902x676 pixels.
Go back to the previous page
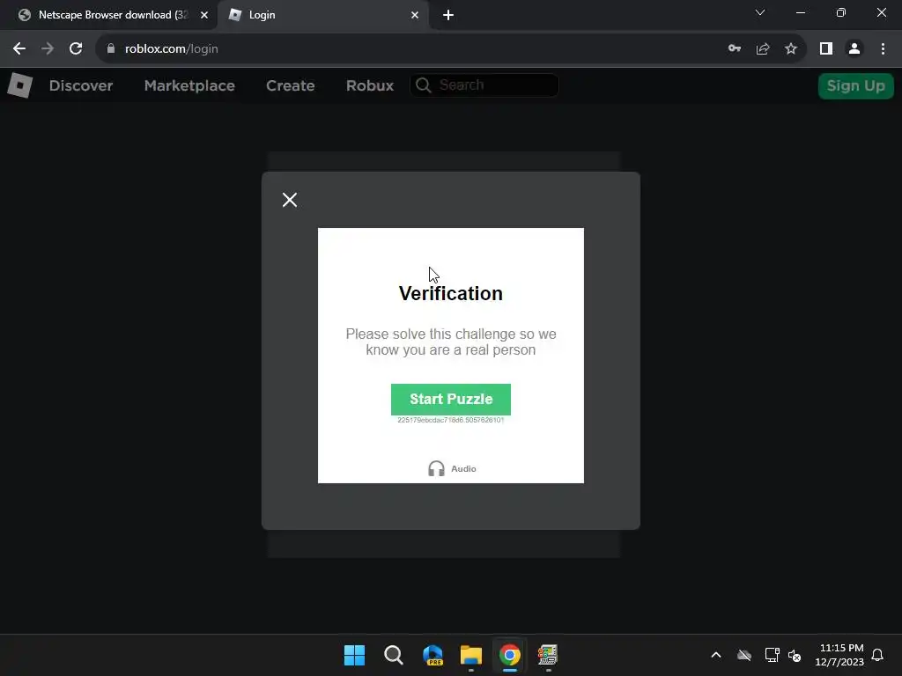(19, 49)
